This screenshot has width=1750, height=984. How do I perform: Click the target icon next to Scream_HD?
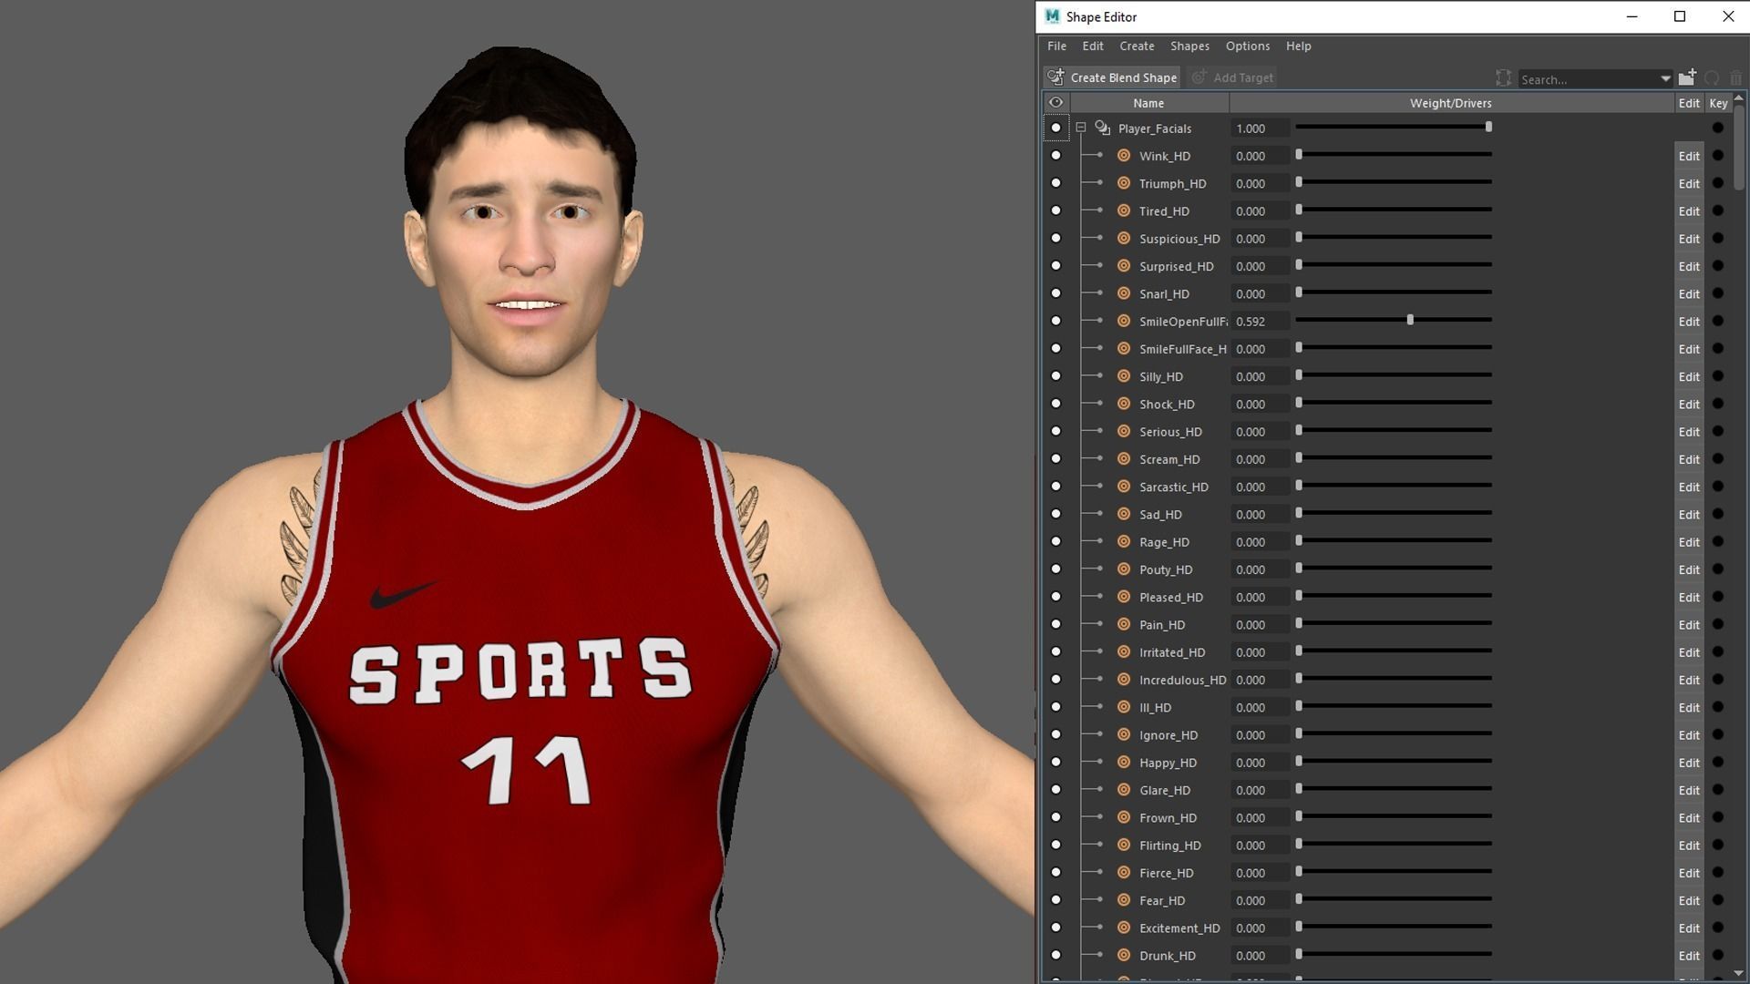point(1124,458)
